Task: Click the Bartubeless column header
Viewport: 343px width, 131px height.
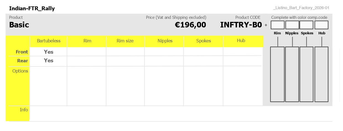Action: [x=49, y=41]
